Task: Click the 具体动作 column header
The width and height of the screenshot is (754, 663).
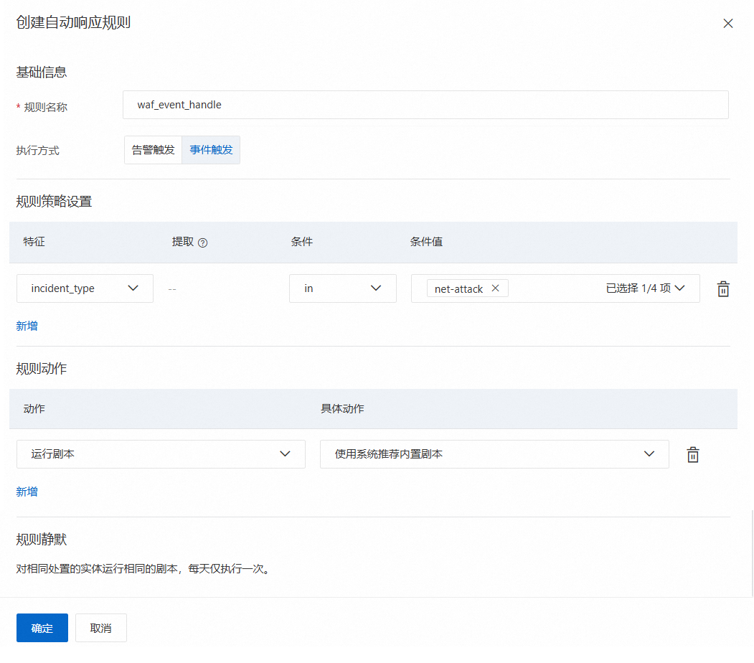Action: point(342,409)
